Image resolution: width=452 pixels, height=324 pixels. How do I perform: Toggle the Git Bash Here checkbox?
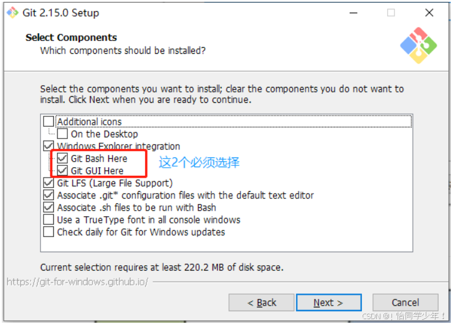pyautogui.click(x=62, y=158)
